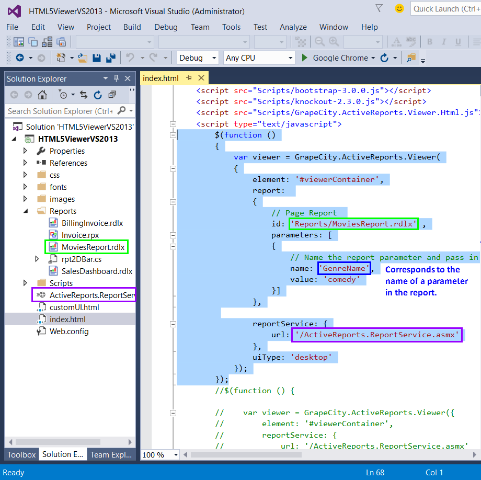
Task: Open the Debug configuration dropdown
Action: 214,58
